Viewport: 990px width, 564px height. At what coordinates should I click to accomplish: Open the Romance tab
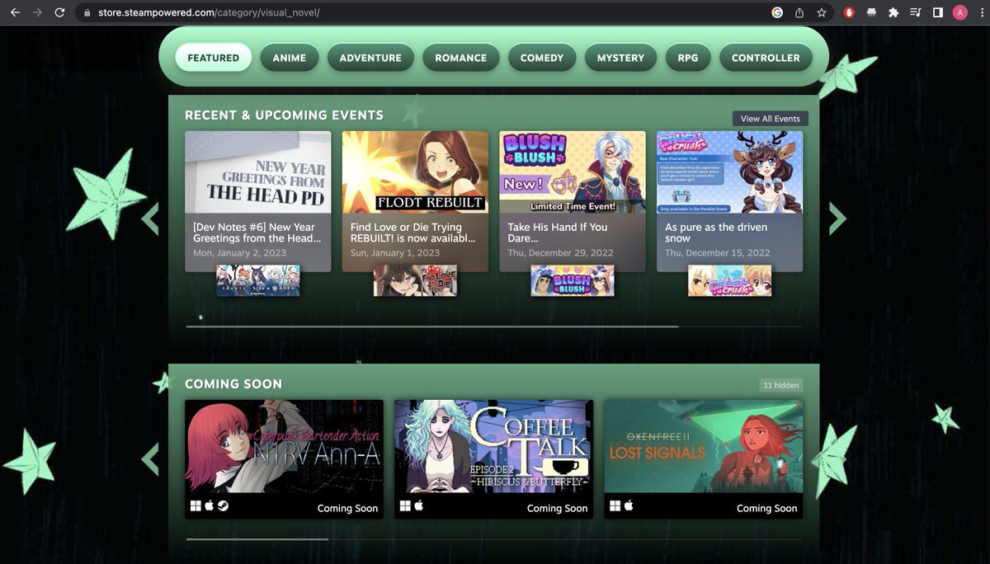[461, 58]
